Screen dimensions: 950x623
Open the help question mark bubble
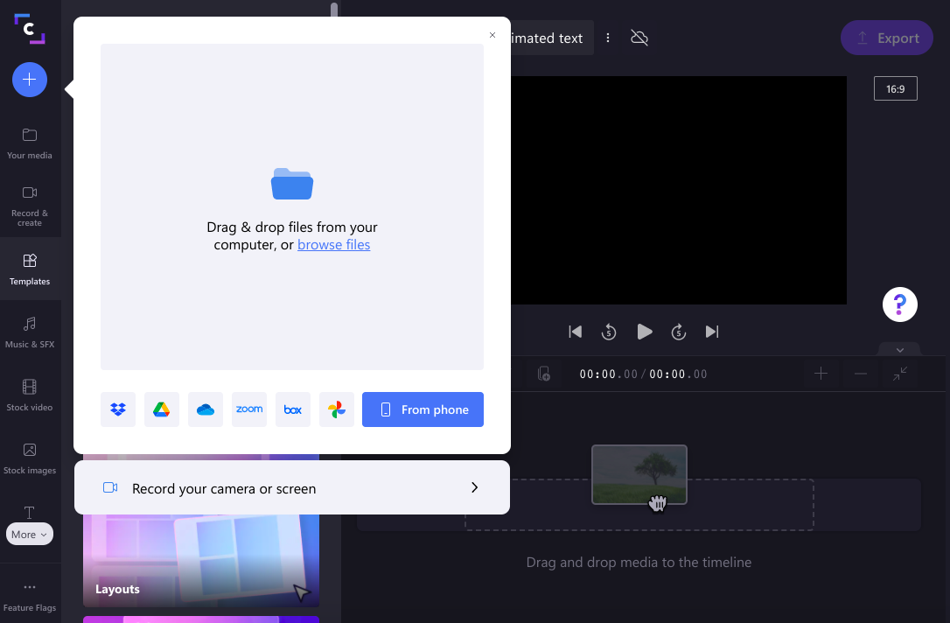899,304
